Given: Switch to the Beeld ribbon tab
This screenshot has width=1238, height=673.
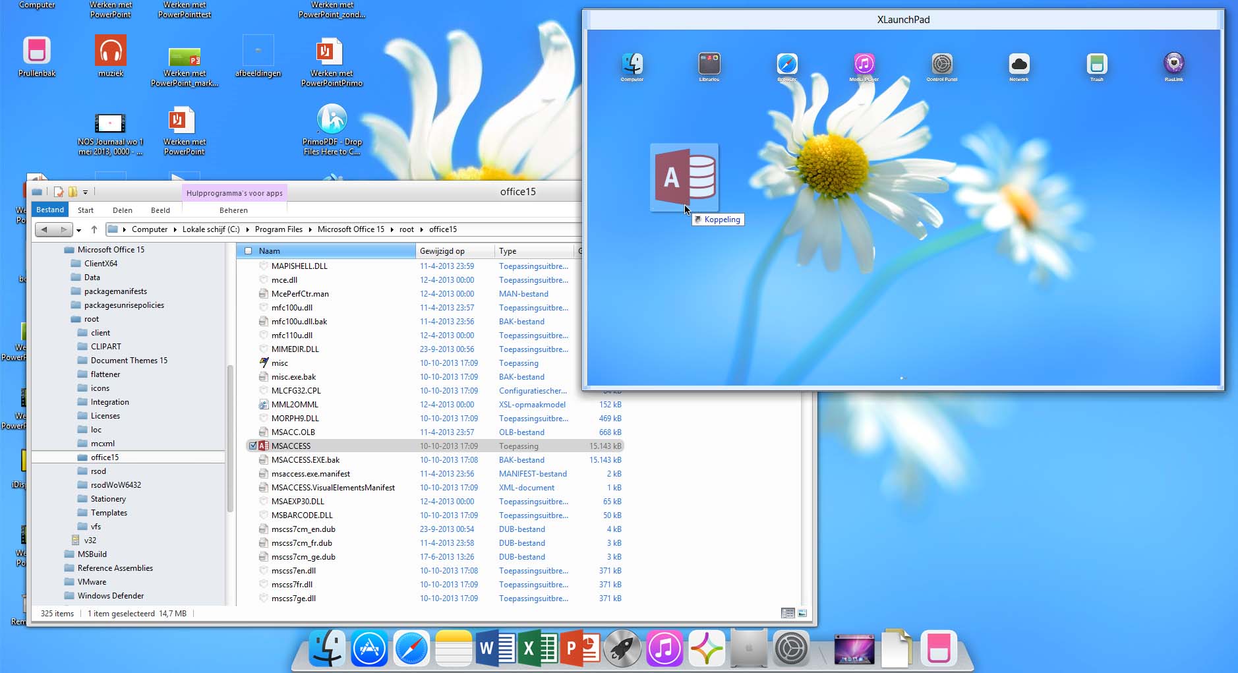Looking at the screenshot, I should click(x=160, y=210).
